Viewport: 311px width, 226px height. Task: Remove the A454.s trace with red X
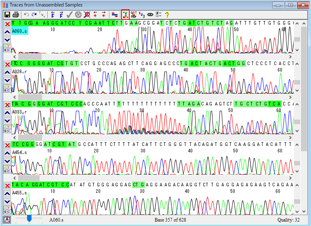(x=7, y=146)
